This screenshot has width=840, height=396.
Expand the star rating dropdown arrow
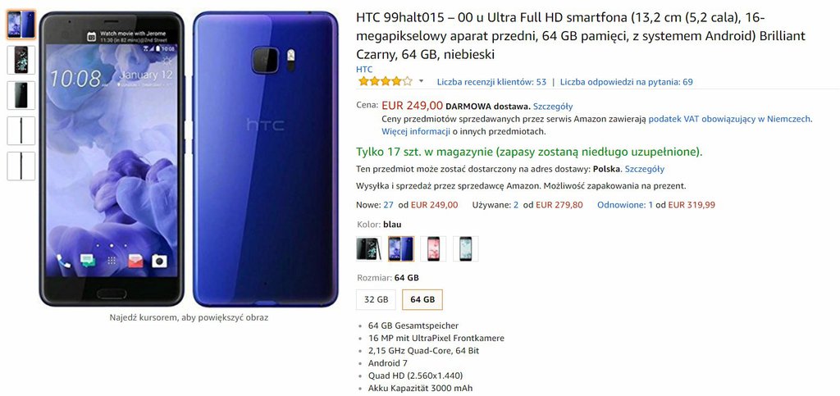tap(421, 82)
